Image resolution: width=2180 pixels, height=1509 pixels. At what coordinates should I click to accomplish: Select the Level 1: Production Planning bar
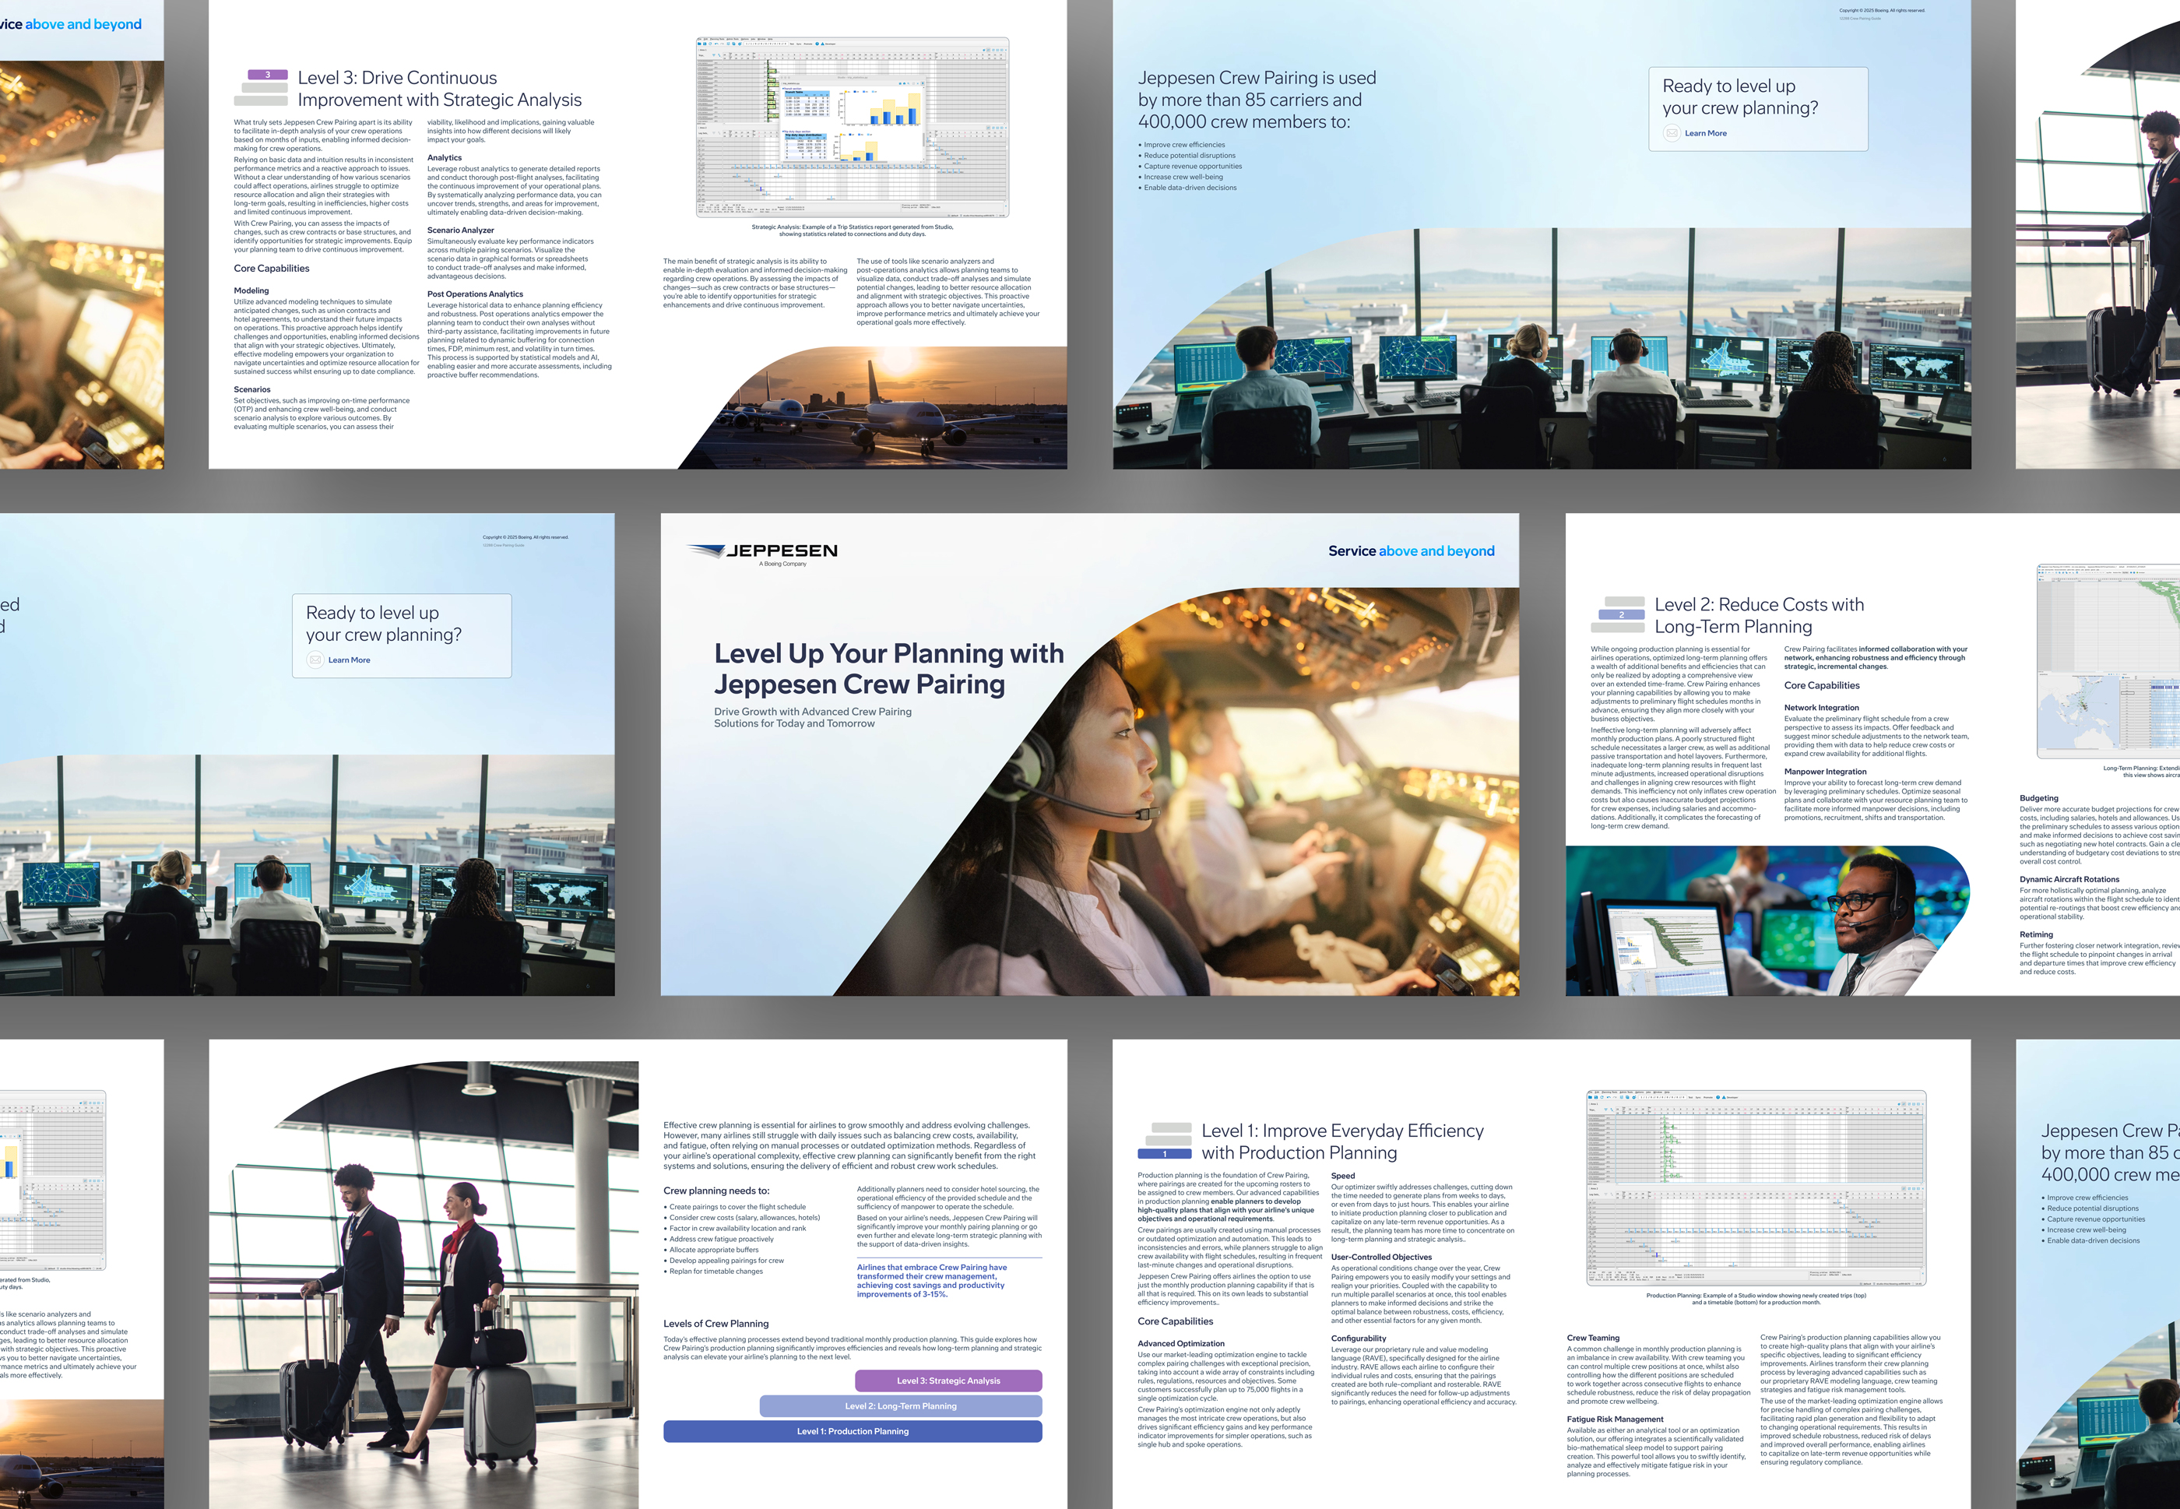click(x=852, y=1431)
